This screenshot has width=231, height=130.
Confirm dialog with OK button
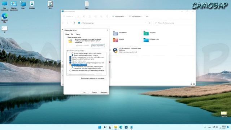click(x=84, y=92)
